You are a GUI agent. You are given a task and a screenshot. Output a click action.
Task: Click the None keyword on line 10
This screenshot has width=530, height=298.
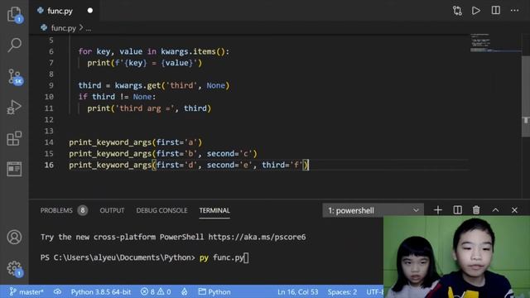click(142, 97)
